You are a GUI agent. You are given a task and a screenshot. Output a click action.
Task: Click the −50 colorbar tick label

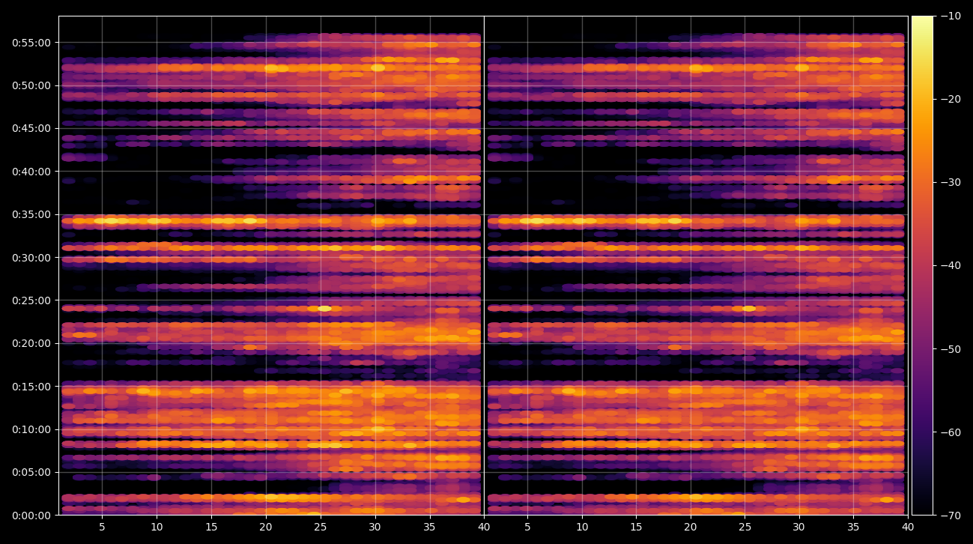pyautogui.click(x=951, y=349)
